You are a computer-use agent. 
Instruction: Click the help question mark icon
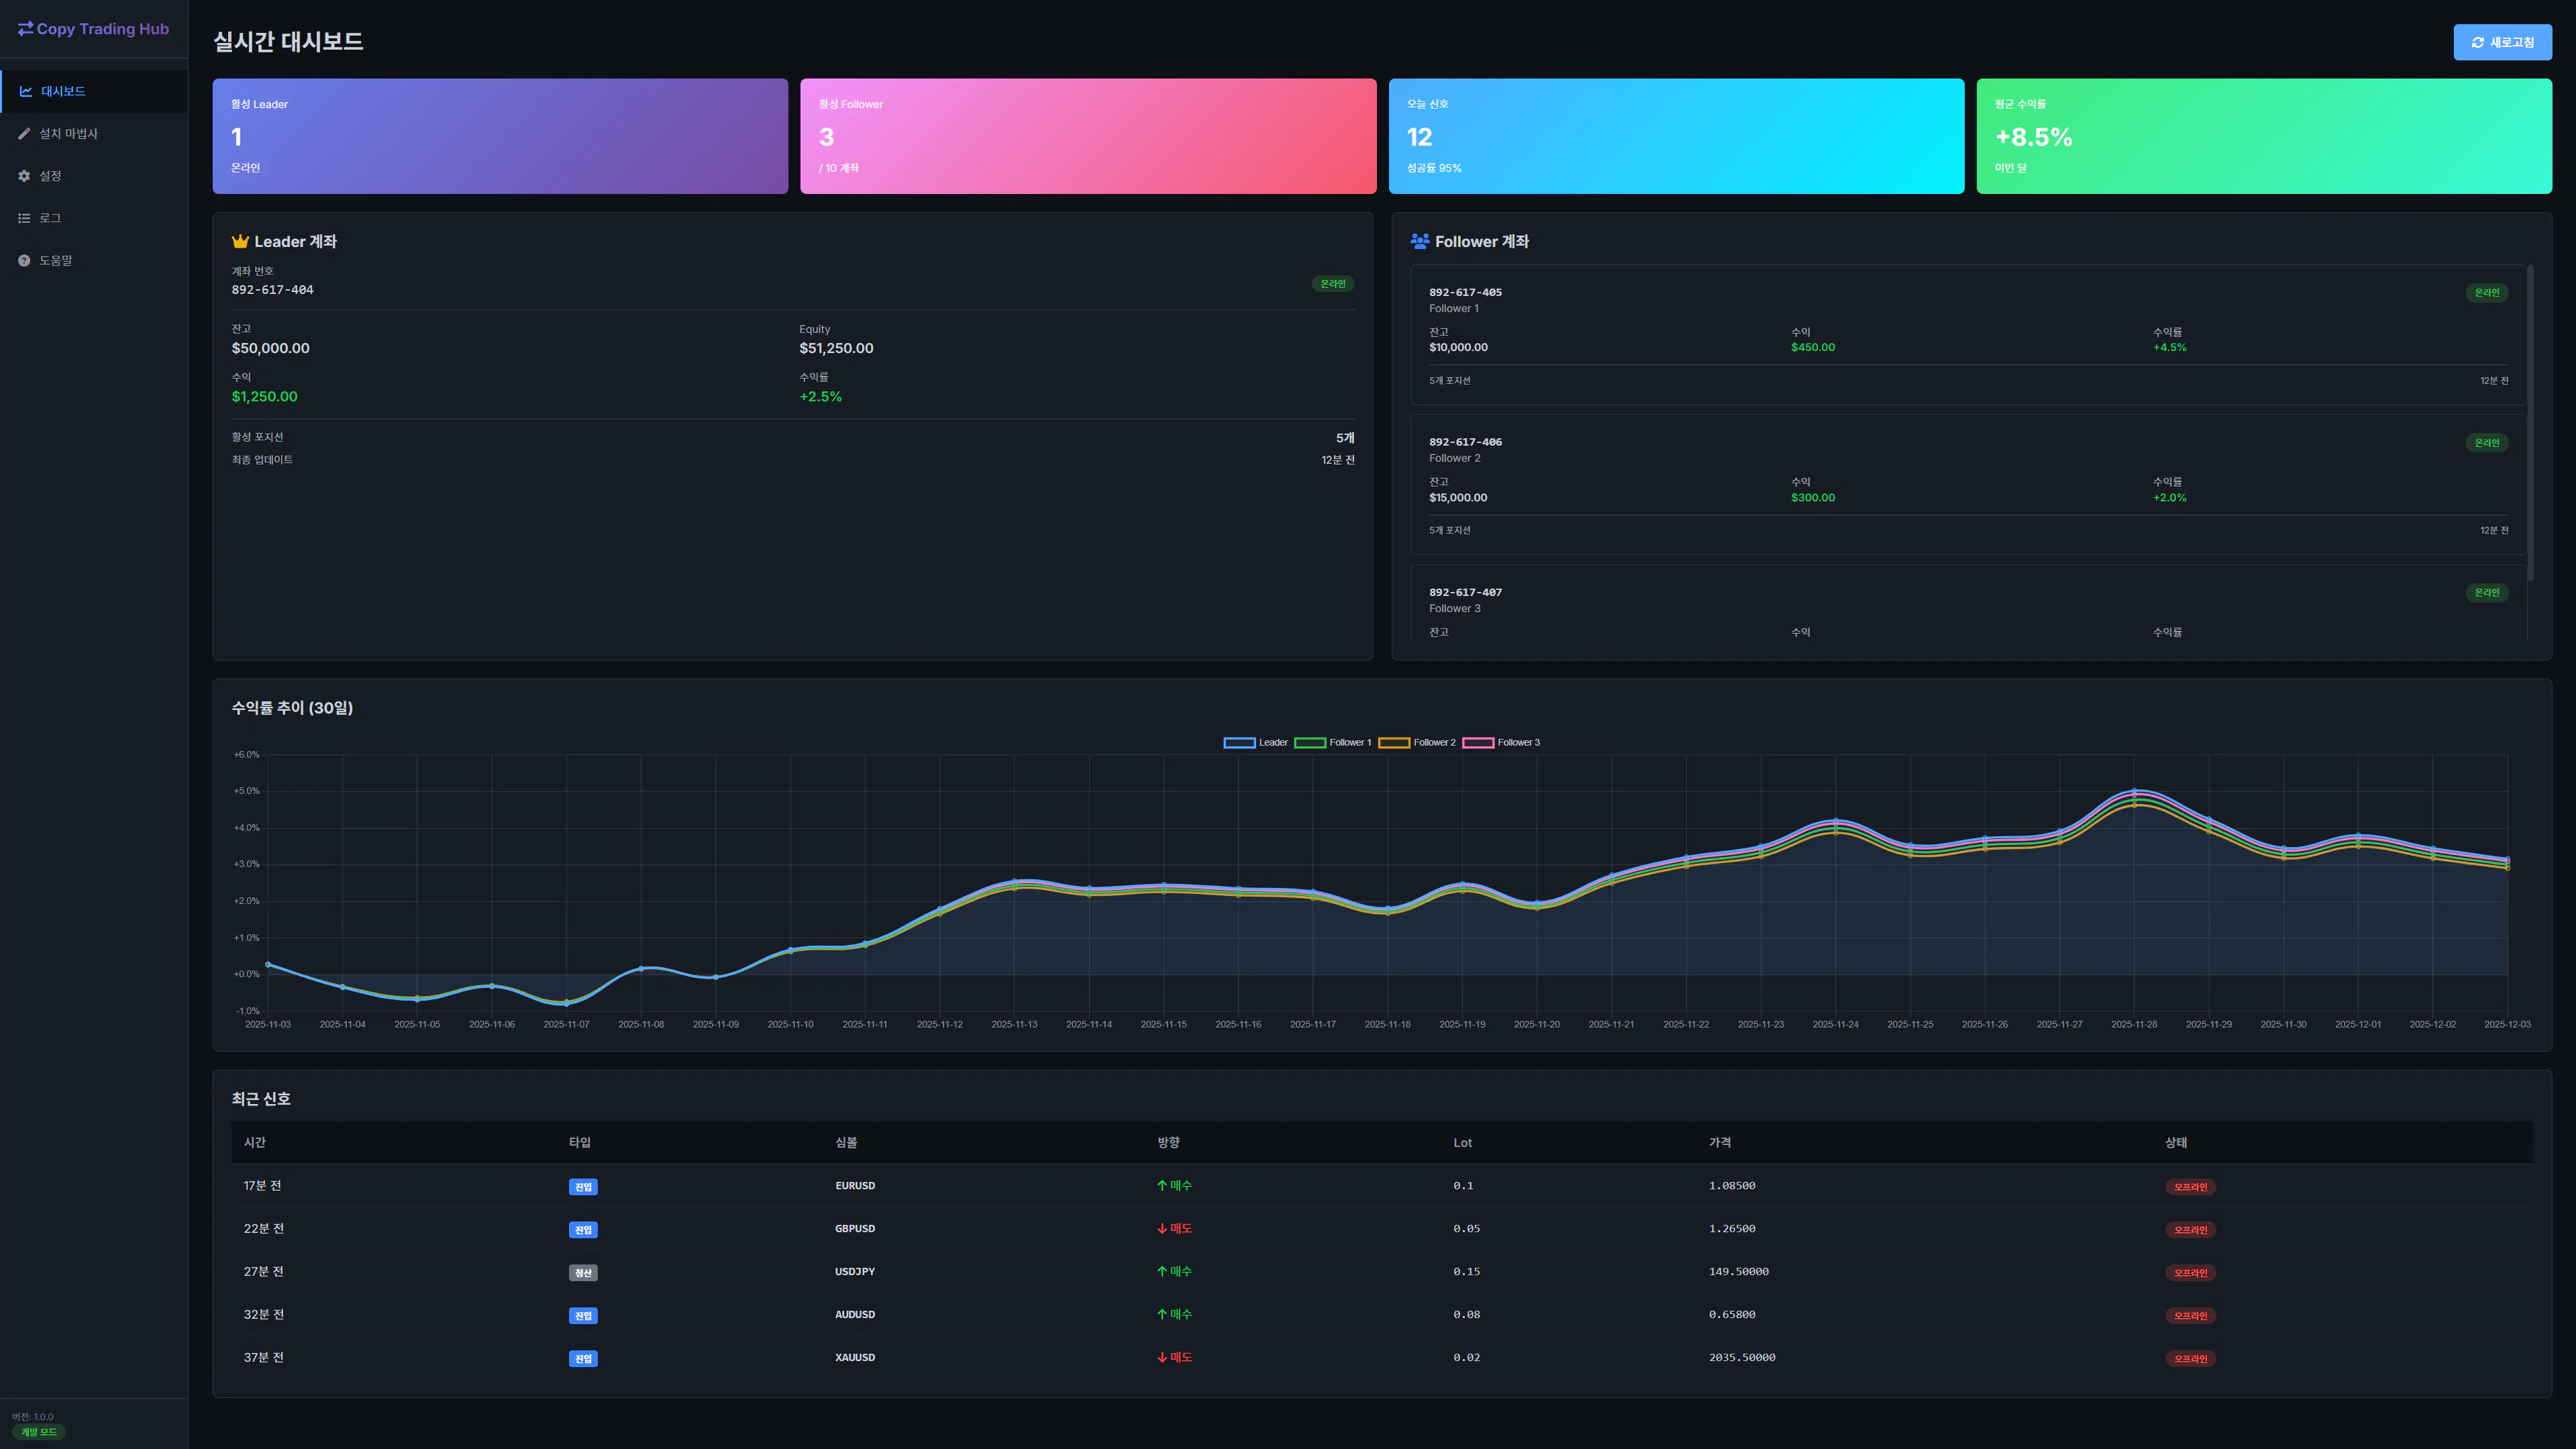24,261
